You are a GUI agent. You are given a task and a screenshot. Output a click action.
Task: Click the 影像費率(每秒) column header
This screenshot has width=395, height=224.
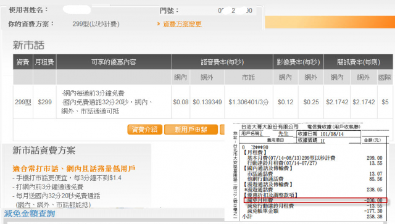coord(298,62)
